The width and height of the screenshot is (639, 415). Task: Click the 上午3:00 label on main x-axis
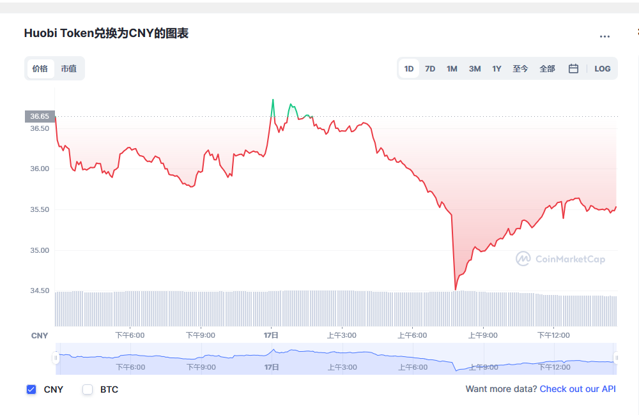[341, 335]
